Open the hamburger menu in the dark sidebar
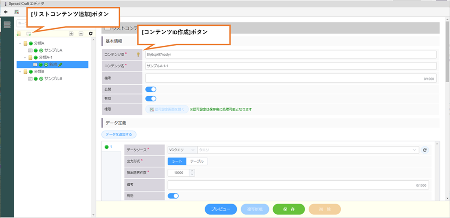 (x=7, y=25)
